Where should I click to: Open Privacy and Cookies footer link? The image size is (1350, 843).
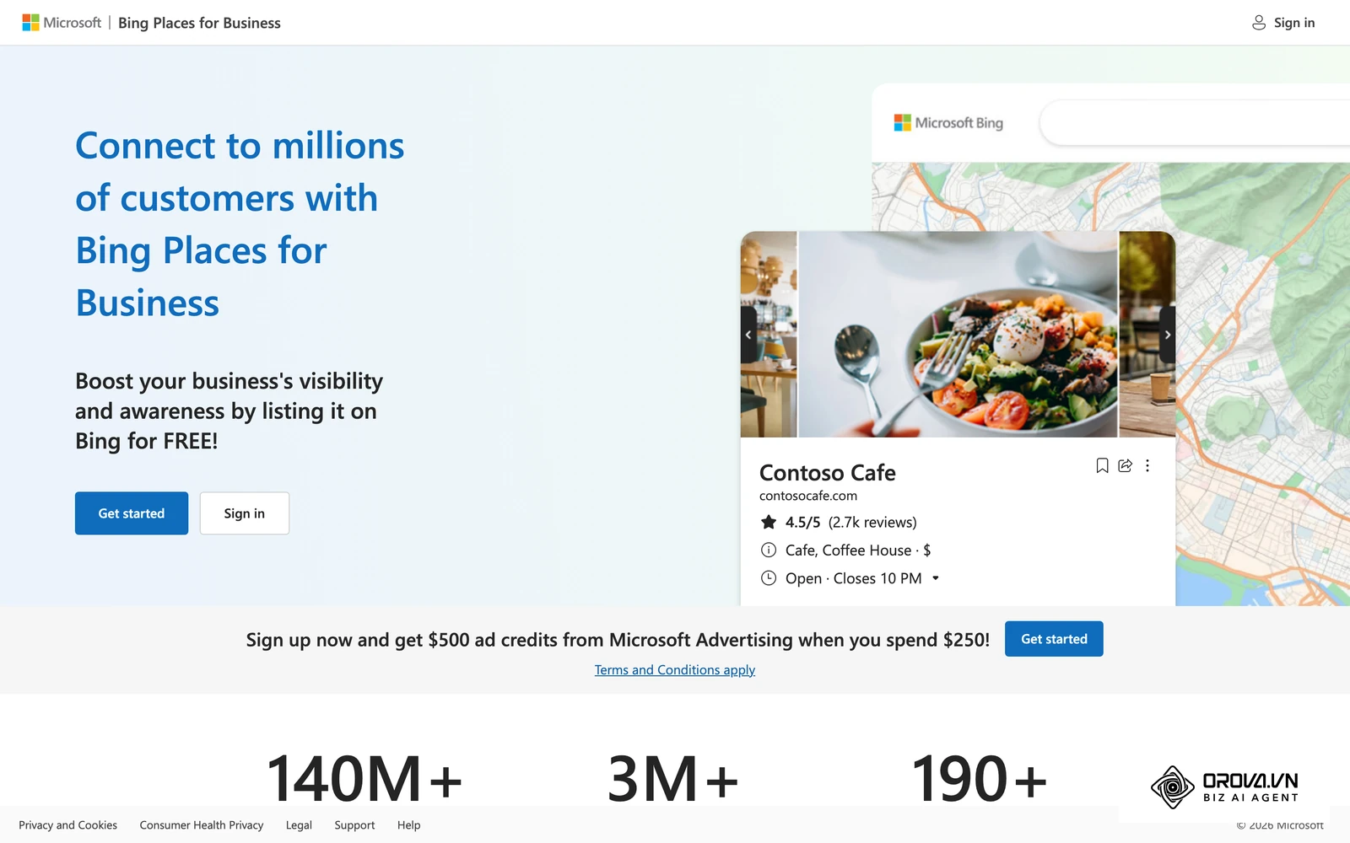click(68, 825)
